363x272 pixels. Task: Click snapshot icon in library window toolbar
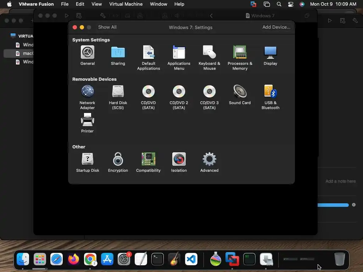[343, 20]
